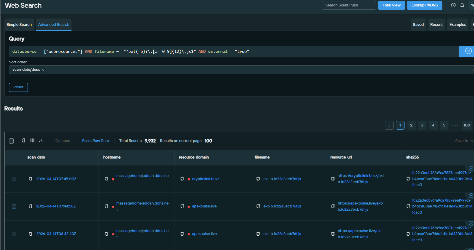Click into the query editor text
474x250 pixels.
pos(234,52)
